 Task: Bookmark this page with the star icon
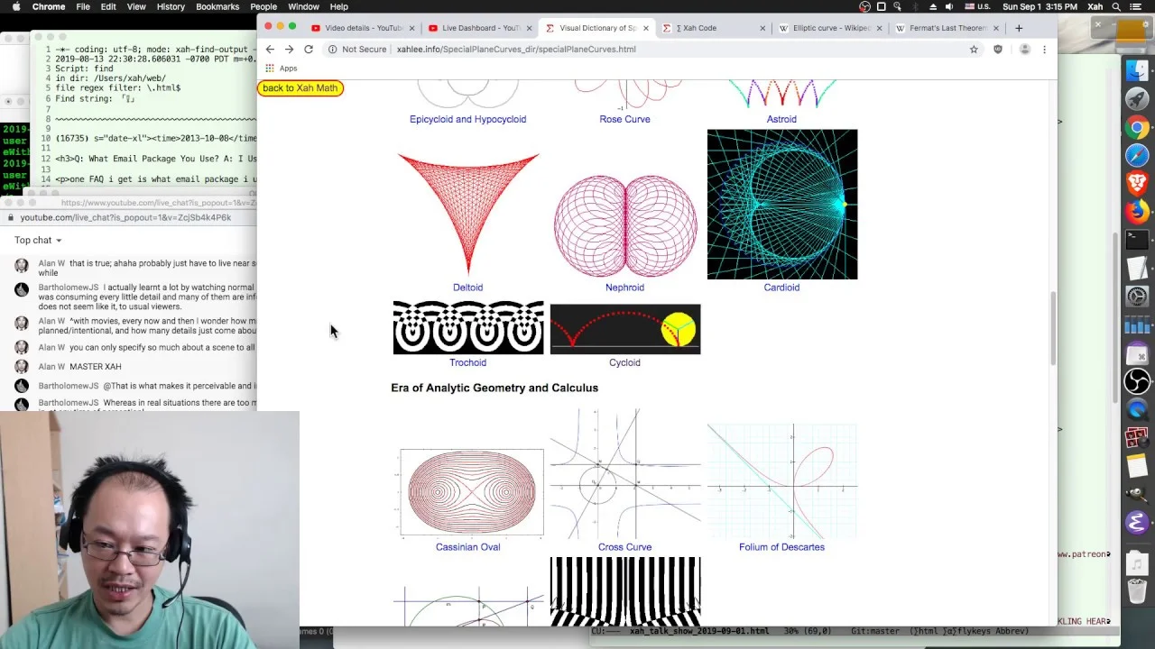pyautogui.click(x=974, y=50)
